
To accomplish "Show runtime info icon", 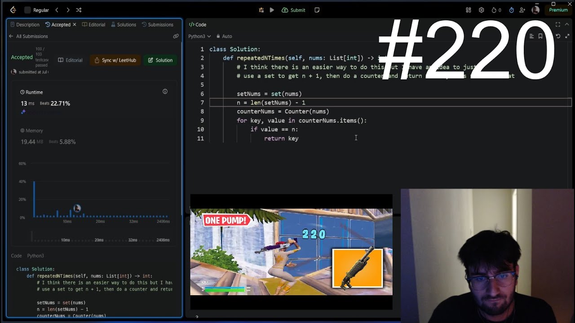I will tap(165, 92).
